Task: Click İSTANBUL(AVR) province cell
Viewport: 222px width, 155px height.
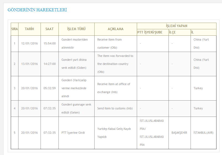Action: [204, 133]
